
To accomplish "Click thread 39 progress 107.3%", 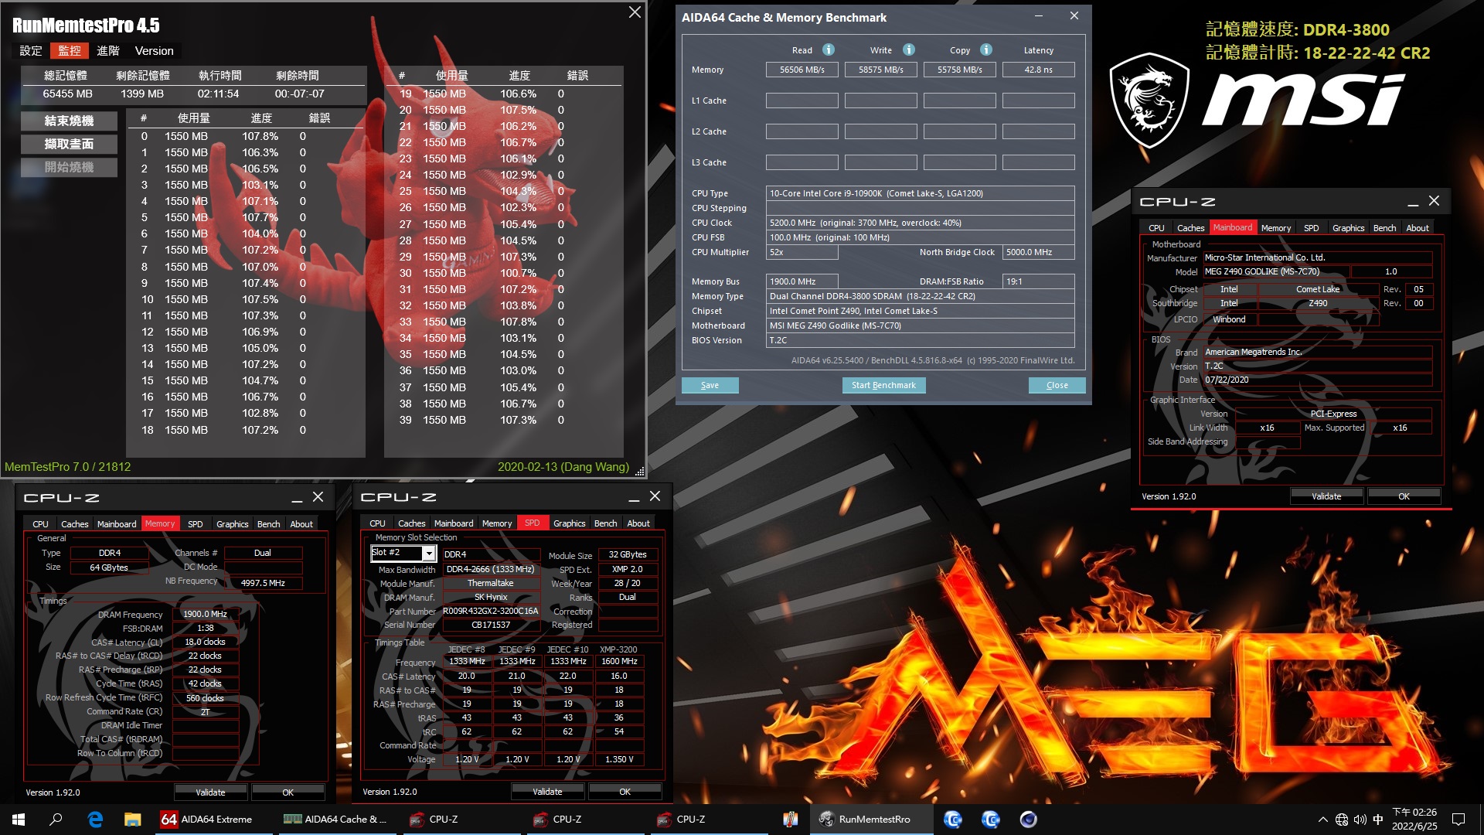I will tap(518, 420).
